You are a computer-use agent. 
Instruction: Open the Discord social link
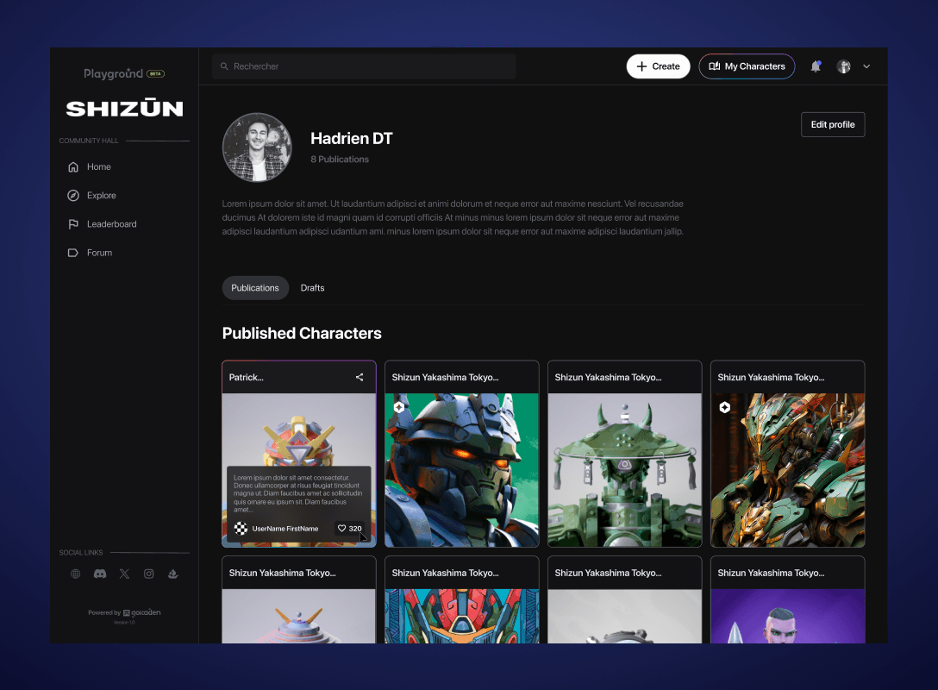pos(100,574)
